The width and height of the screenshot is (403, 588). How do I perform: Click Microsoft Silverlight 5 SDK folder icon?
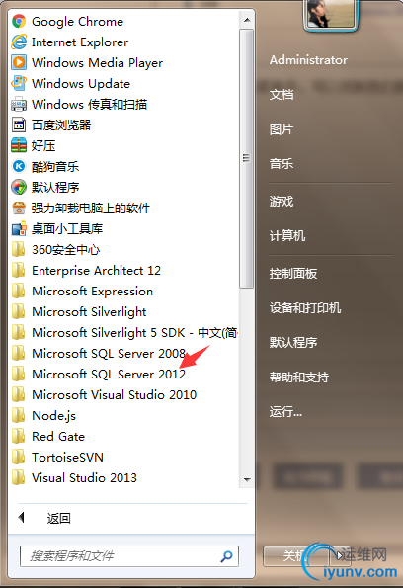pos(19,332)
